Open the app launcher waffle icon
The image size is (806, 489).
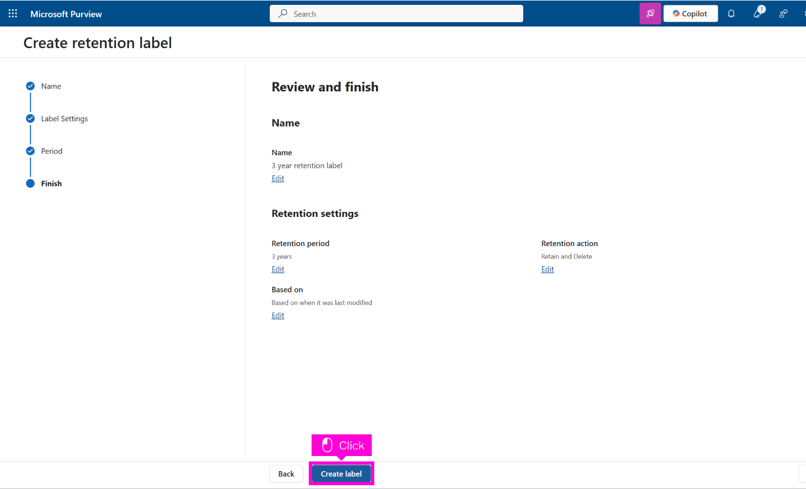[13, 14]
